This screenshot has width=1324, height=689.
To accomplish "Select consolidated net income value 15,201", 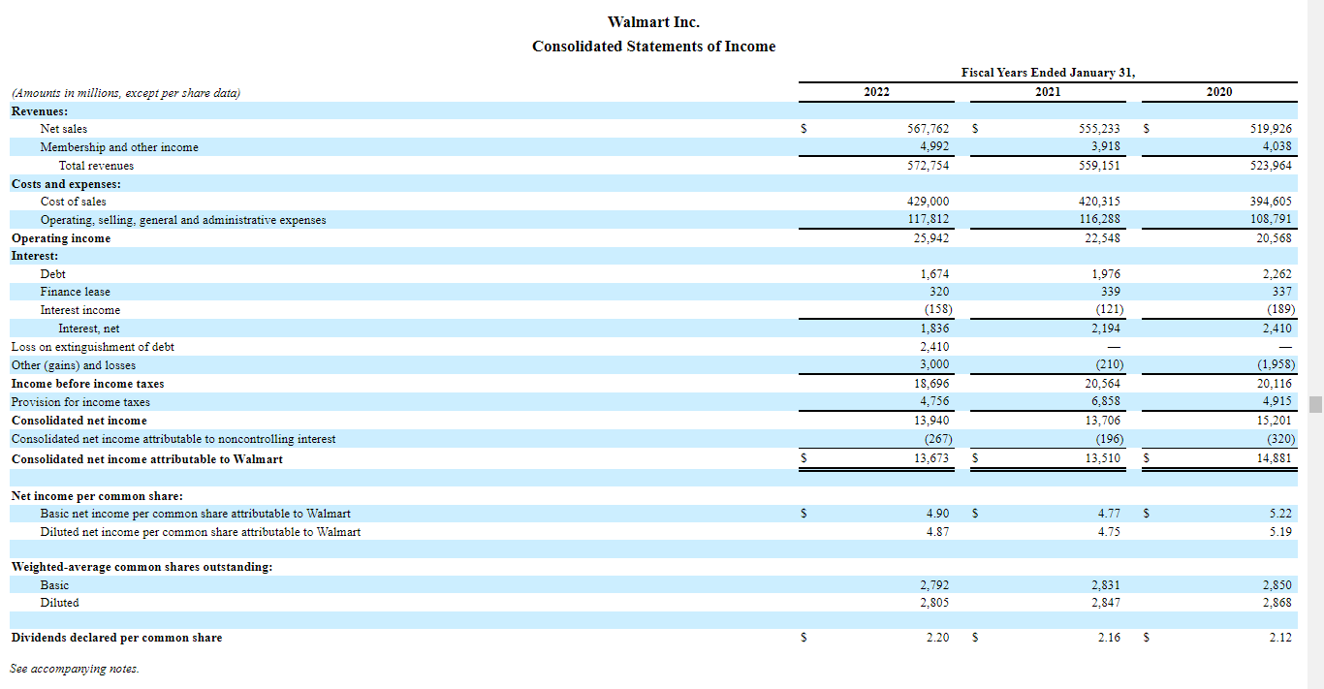I will point(1274,421).
